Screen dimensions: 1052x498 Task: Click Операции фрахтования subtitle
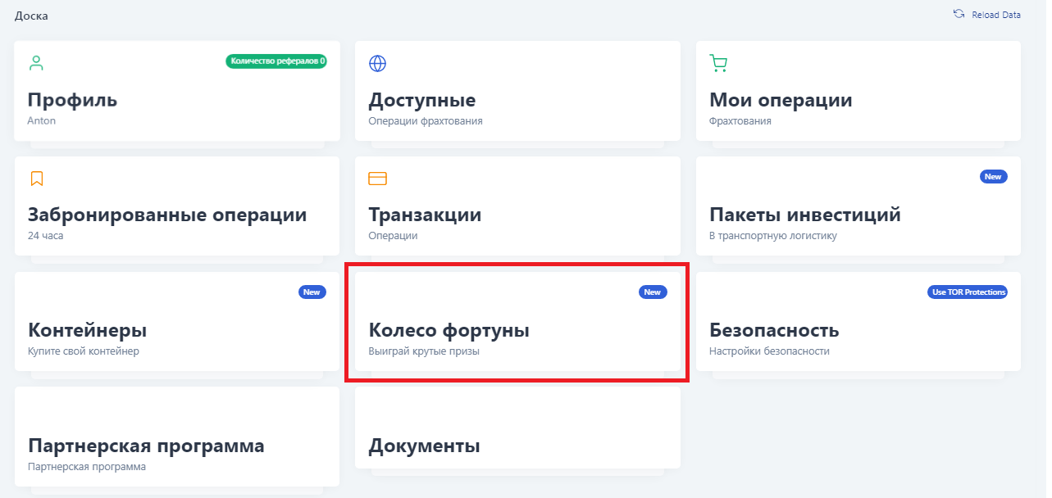click(426, 120)
